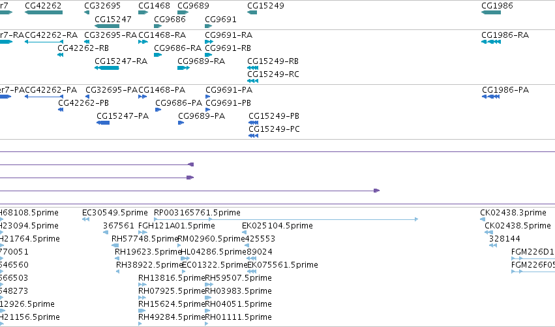The height and width of the screenshot is (327, 555).
Task: Select the CG42262 gene glyph
Action: pyautogui.click(x=44, y=12)
